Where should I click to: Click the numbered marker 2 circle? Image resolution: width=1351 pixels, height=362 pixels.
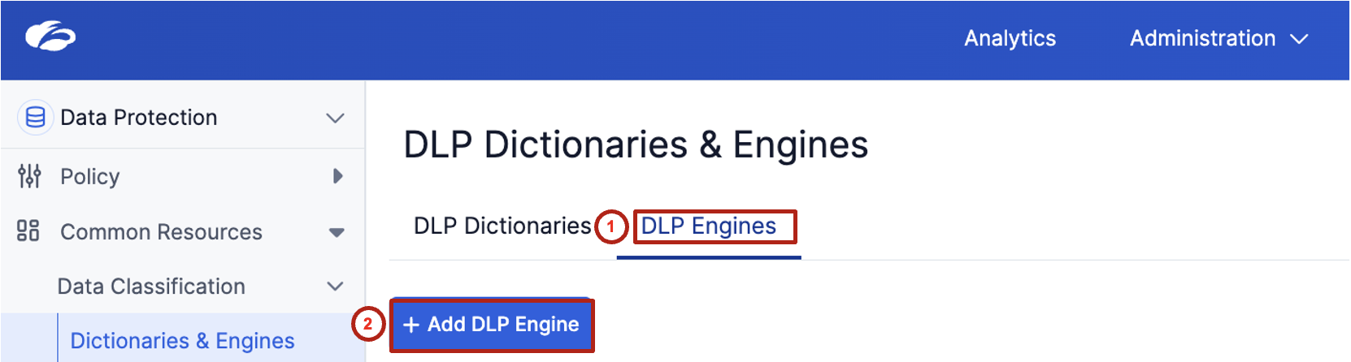pos(367,324)
